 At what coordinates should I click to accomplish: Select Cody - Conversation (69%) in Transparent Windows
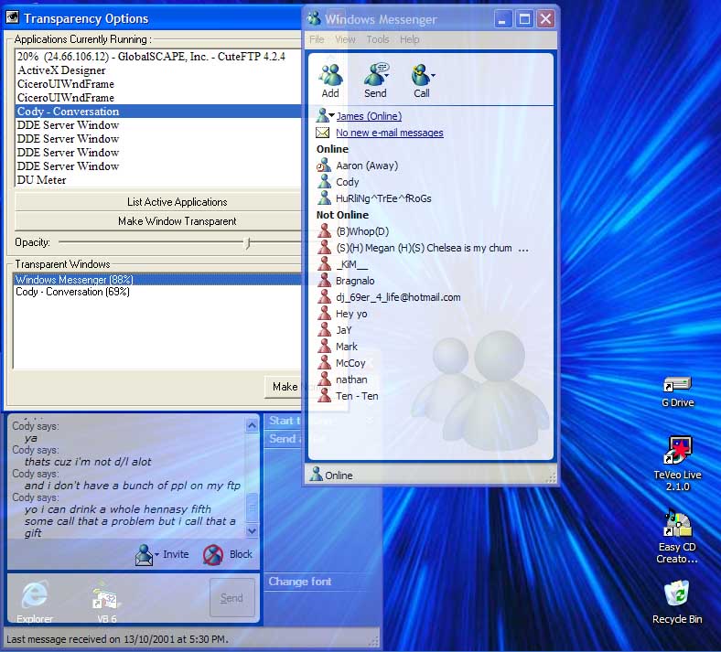72,292
